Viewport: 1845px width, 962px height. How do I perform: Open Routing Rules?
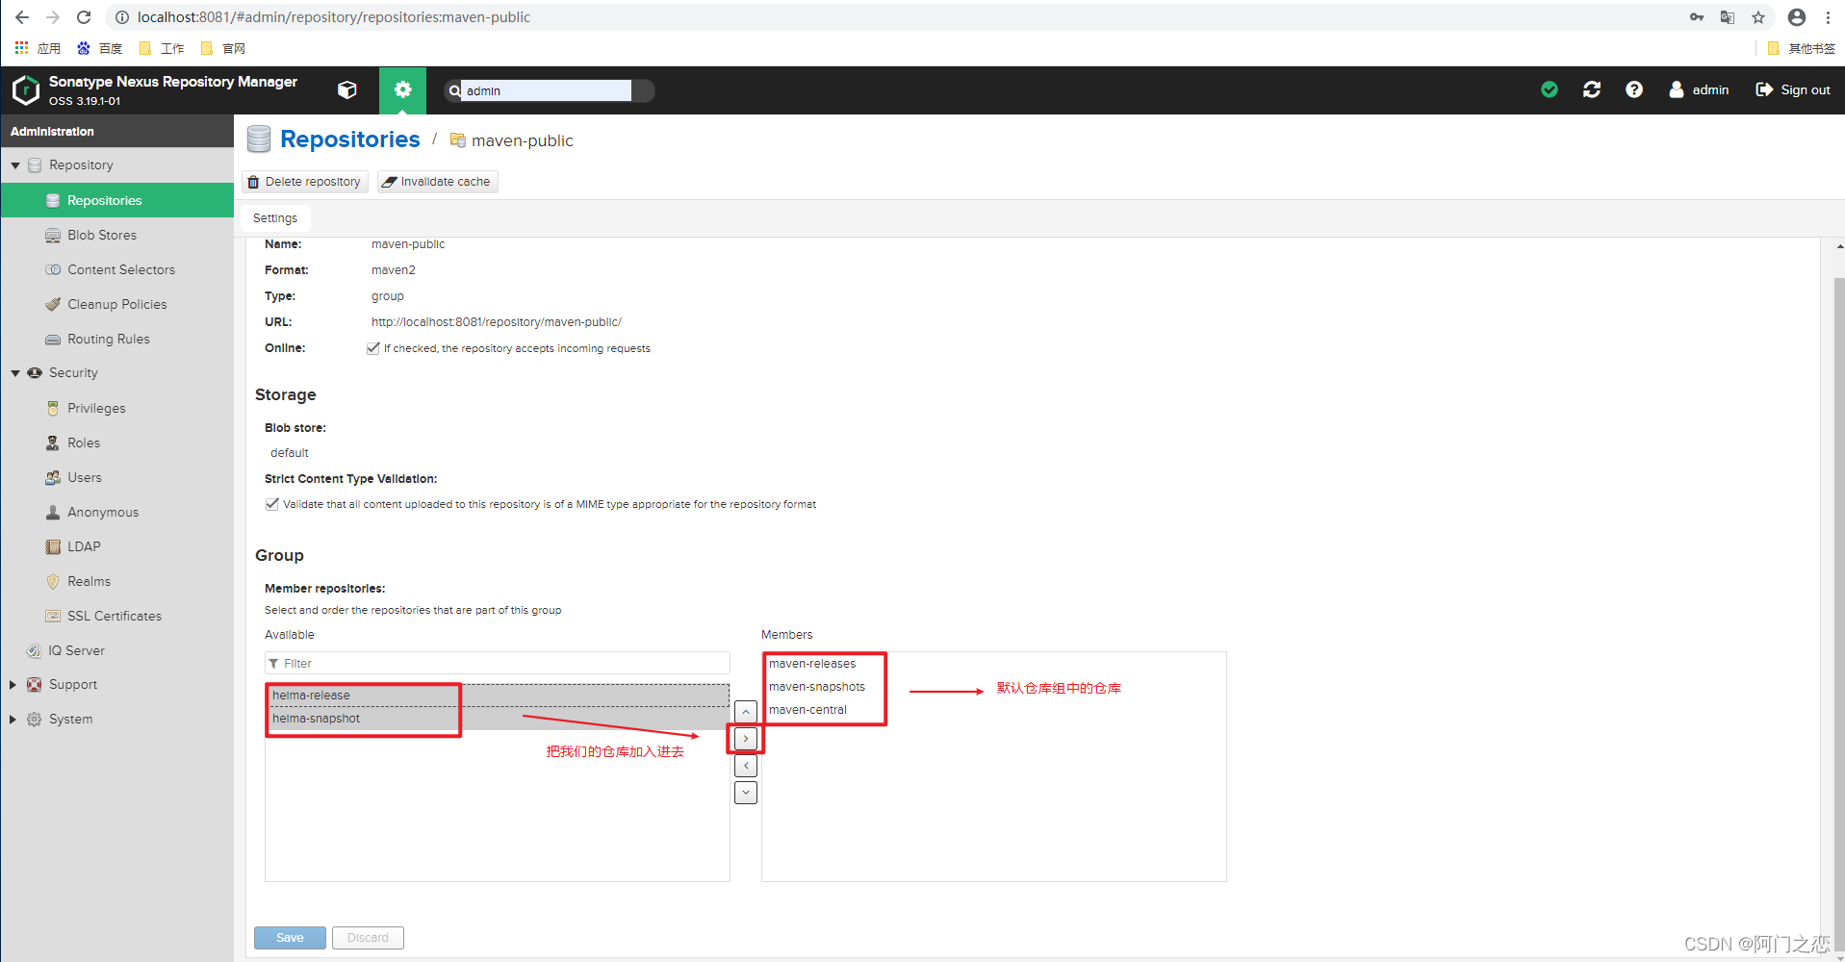pos(109,339)
